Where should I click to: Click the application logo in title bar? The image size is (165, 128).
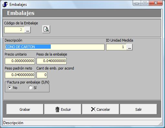click(5, 5)
